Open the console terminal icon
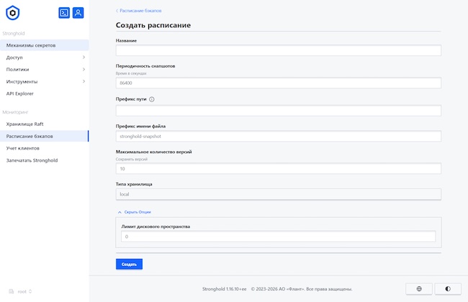Screen dimensions: 468x302 (64, 12)
